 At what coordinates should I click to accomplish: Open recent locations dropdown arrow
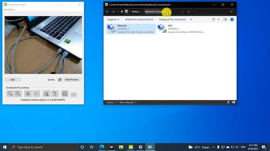[x=118, y=12]
